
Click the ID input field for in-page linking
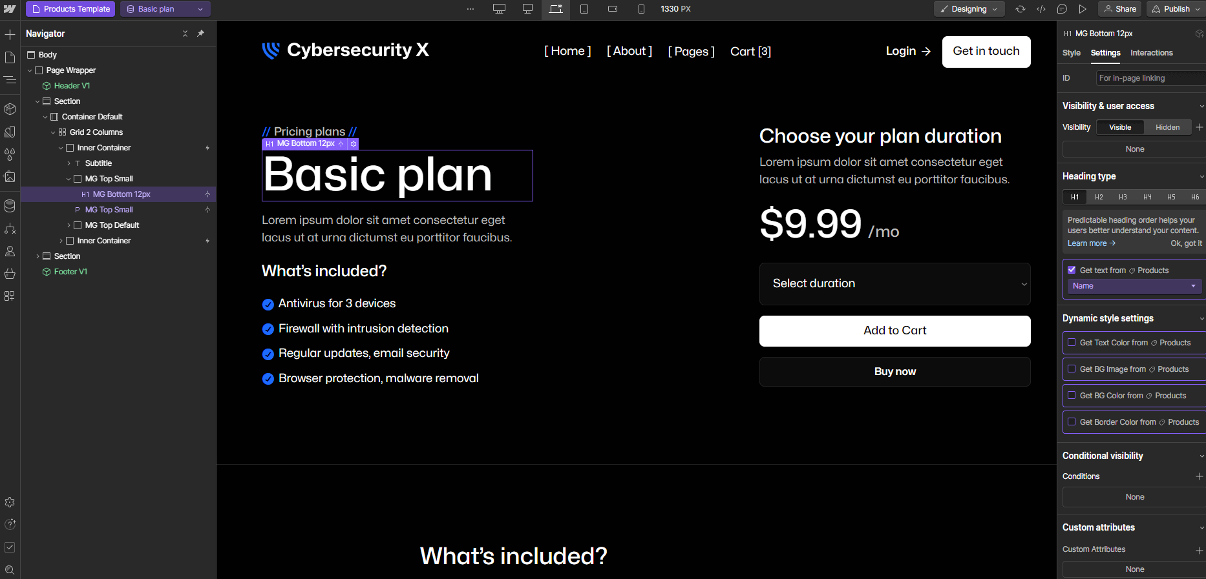click(1150, 77)
